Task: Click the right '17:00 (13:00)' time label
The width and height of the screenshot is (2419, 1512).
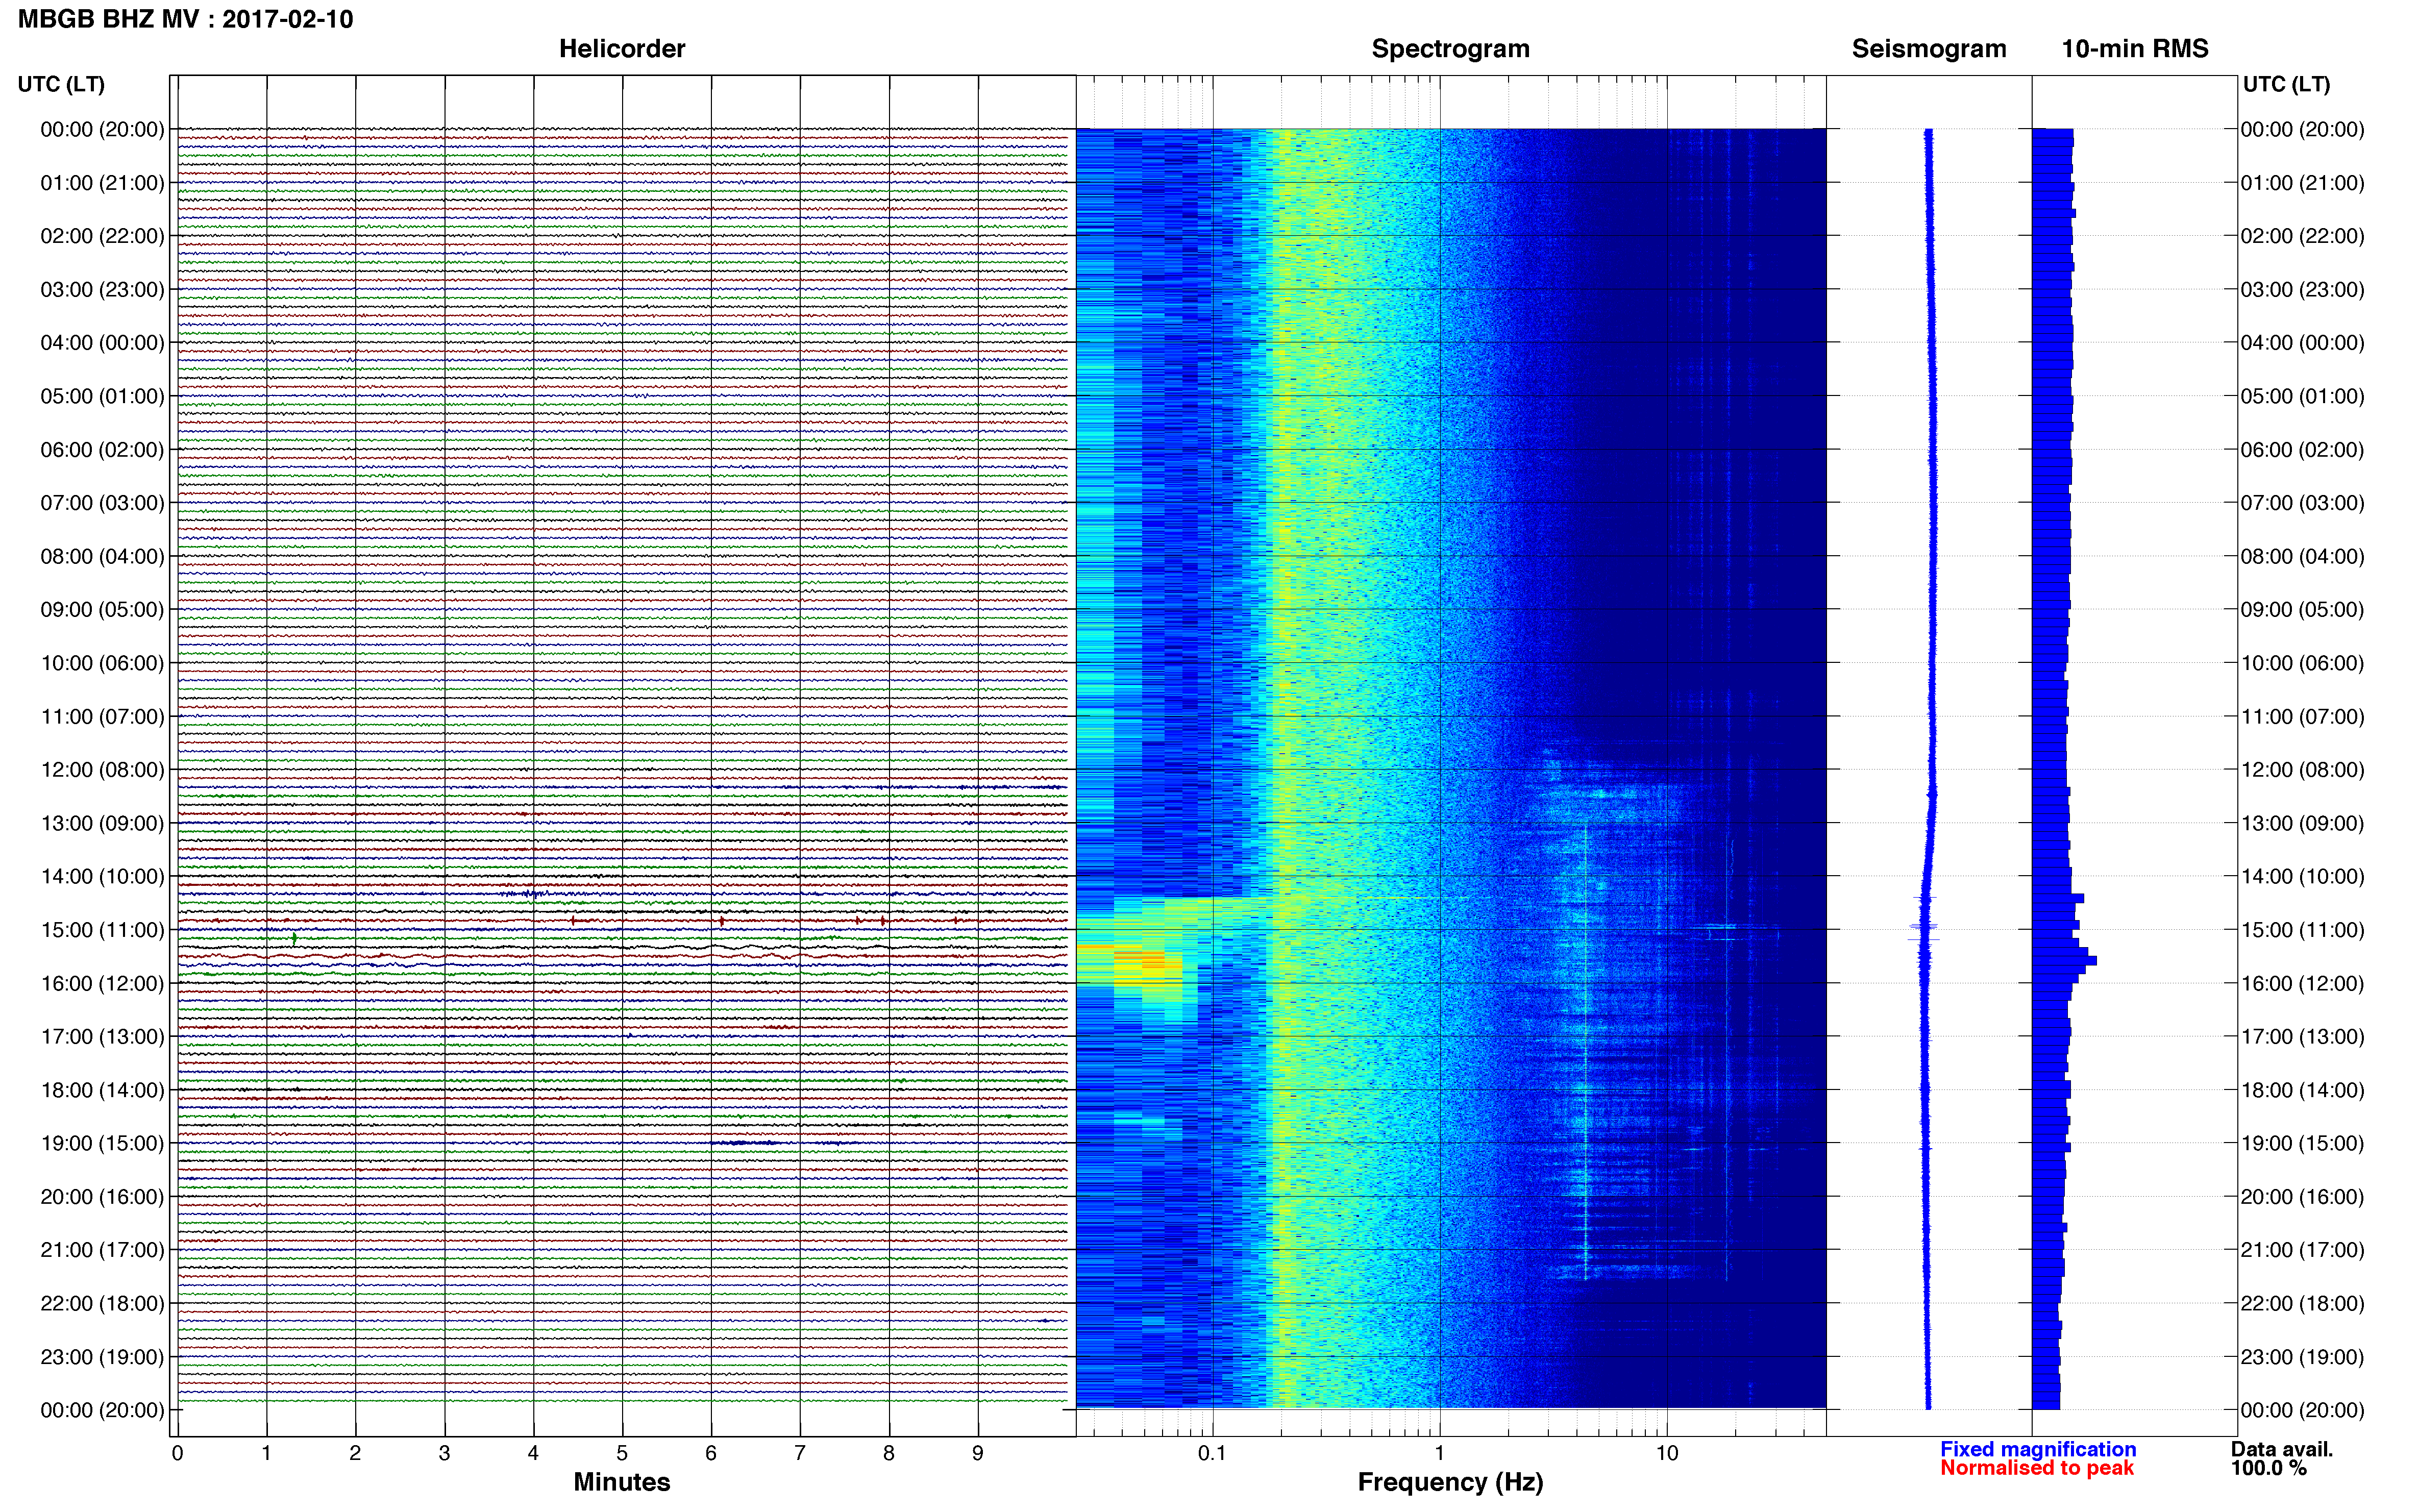Action: pos(2302,1036)
